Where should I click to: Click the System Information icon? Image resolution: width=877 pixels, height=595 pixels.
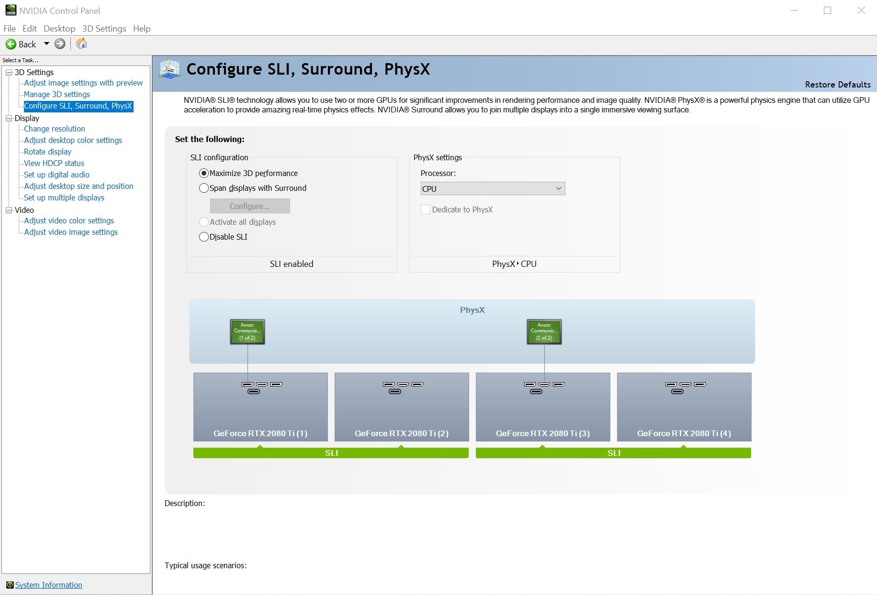[10, 585]
